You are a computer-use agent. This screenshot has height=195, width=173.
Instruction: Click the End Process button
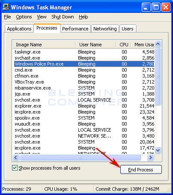point(141,170)
